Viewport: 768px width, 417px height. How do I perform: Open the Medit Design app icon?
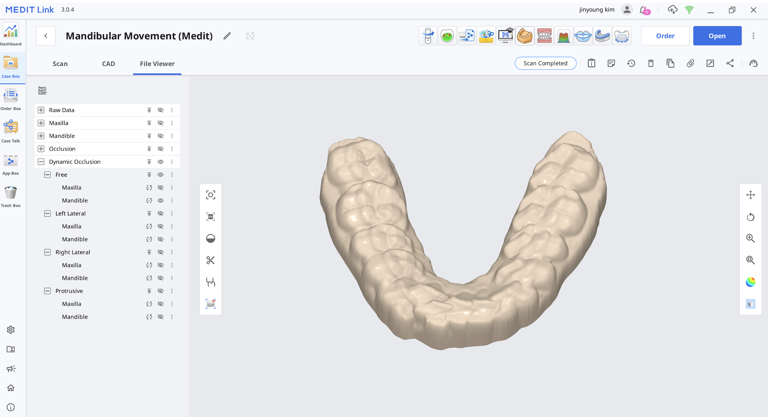[486, 35]
